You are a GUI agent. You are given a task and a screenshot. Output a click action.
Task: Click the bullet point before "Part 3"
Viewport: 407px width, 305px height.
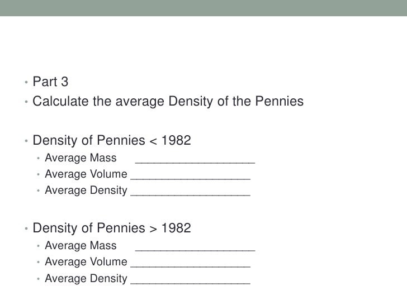[x=26, y=84]
